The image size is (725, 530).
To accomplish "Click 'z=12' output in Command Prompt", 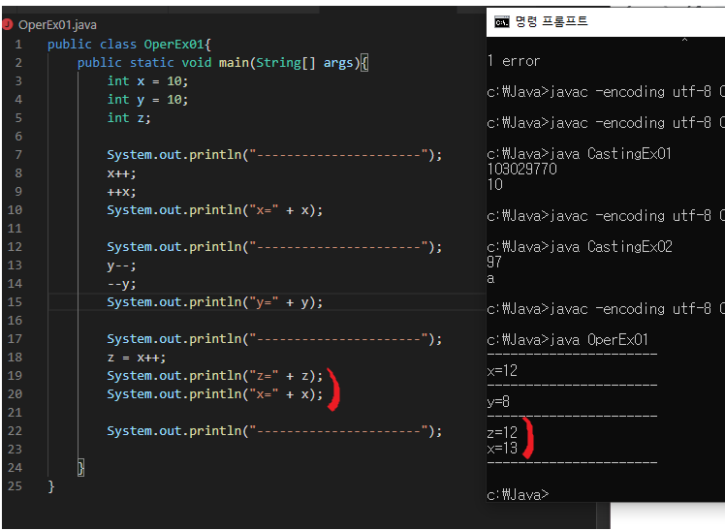I will [502, 432].
